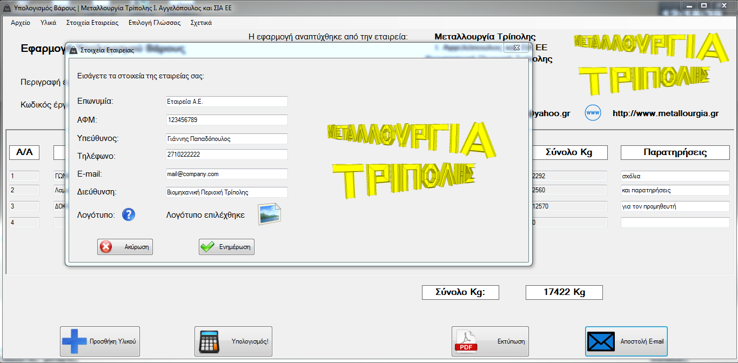Click 'Λογότυπο επιλέχθηκε' status text
The width and height of the screenshot is (738, 363).
click(205, 215)
